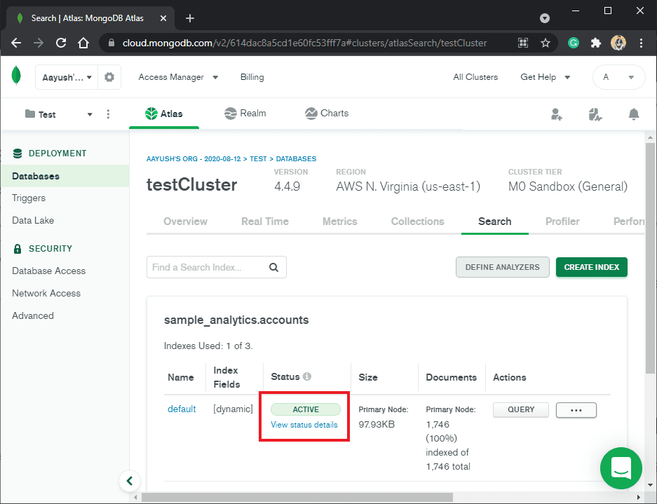Click the search magnifier in the index finder
This screenshot has height=504, width=657.
(x=273, y=267)
